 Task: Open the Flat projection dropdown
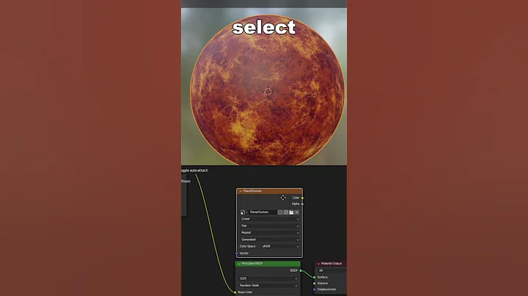(x=270, y=226)
